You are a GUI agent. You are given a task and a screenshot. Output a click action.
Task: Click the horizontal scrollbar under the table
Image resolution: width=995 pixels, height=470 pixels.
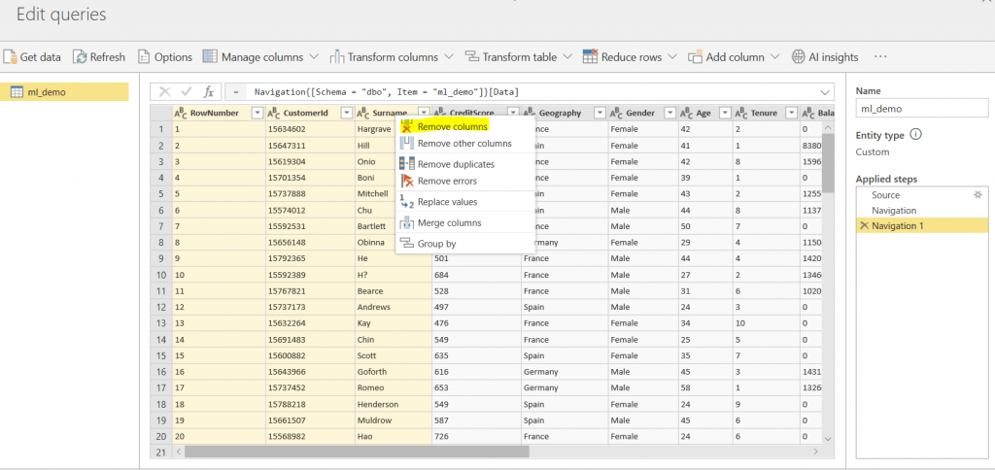tap(356, 452)
